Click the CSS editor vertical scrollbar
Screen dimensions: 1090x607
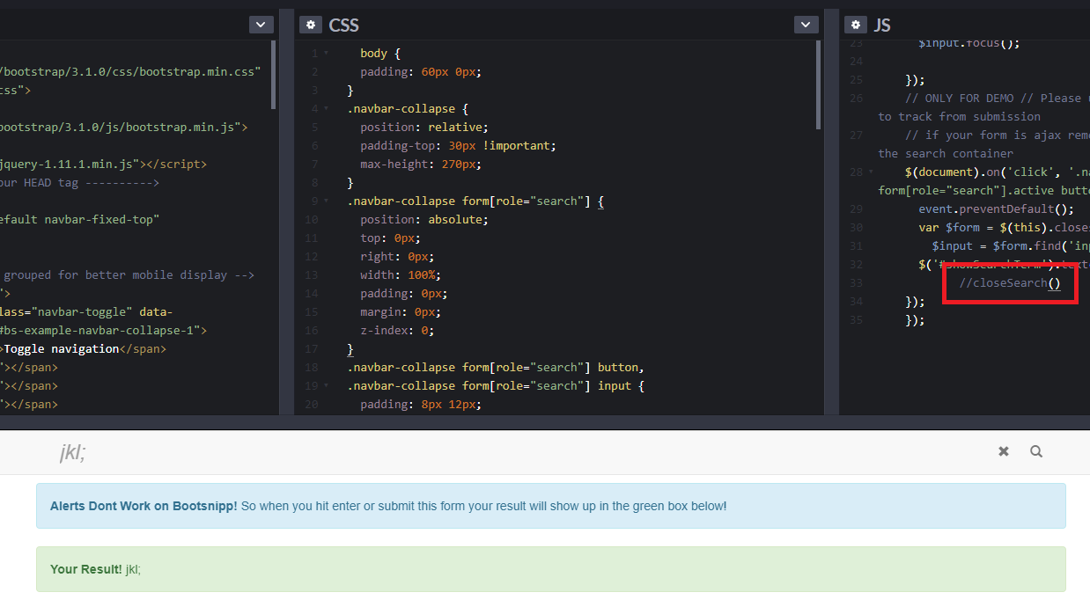(x=819, y=85)
